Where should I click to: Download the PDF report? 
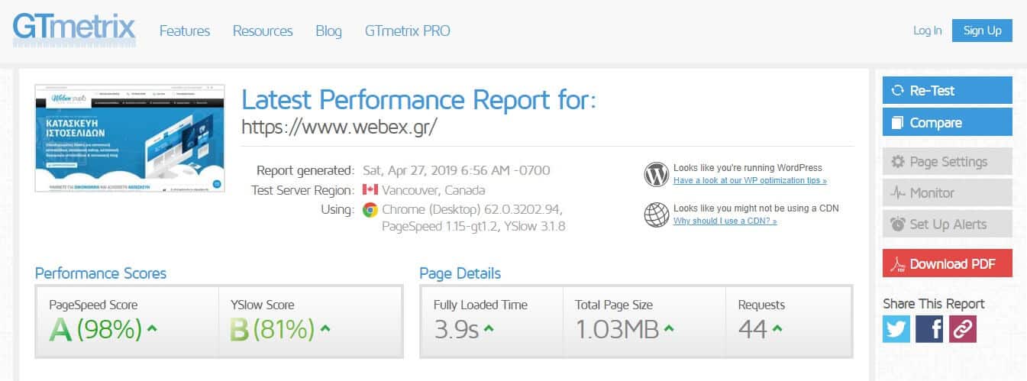pyautogui.click(x=947, y=263)
